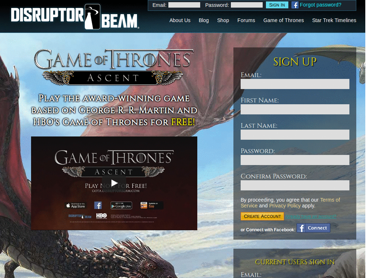370x278 pixels.
Task: Click the Disruptor Beam logo inside the video
Action: pos(80,216)
